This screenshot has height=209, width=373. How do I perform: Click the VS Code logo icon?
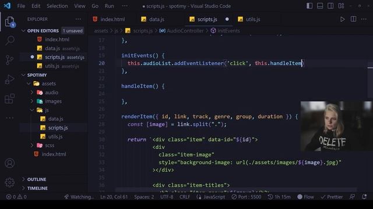[x=7, y=6]
